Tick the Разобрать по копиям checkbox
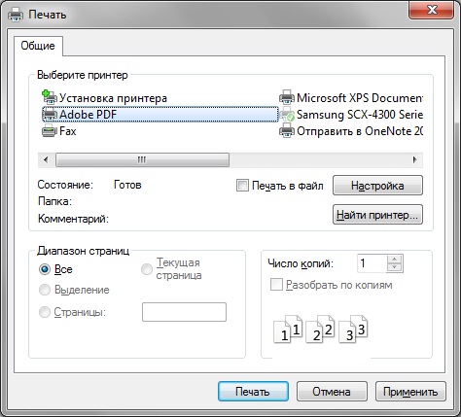Viewport: 461px width, 417px height. click(x=276, y=285)
